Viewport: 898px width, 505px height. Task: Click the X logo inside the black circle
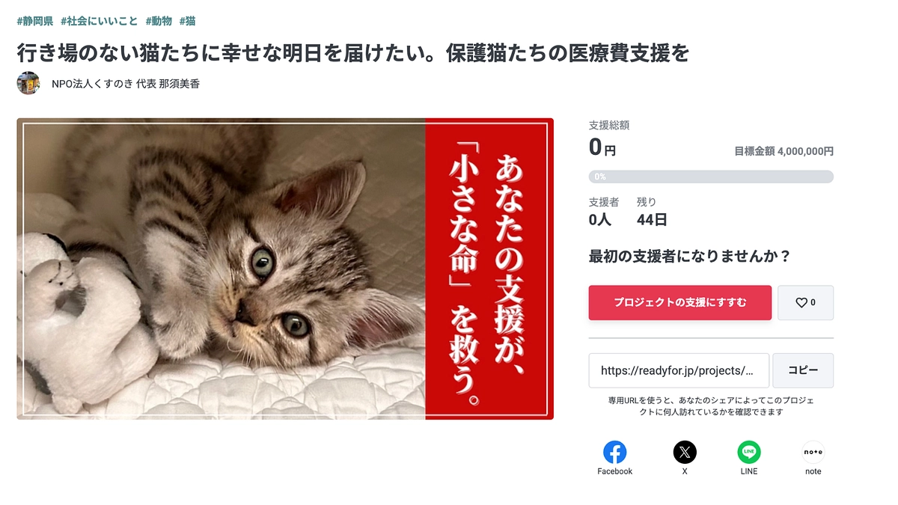tap(684, 452)
